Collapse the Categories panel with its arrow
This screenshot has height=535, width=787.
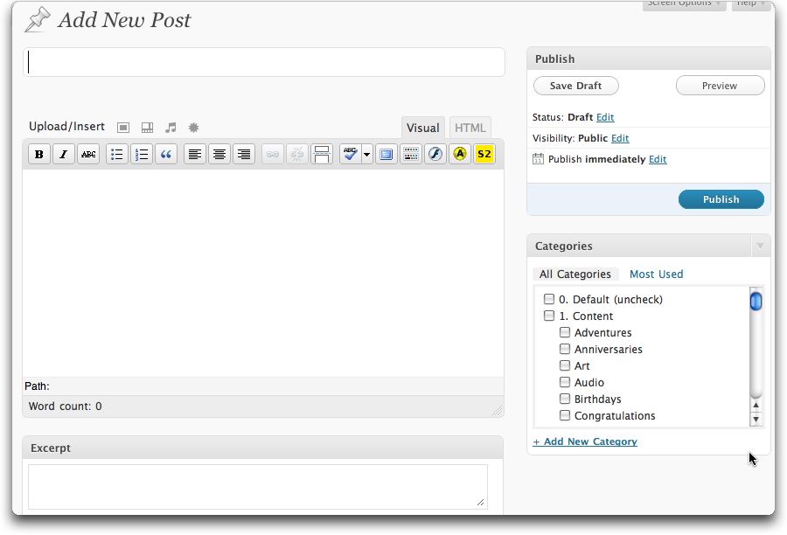(x=760, y=247)
